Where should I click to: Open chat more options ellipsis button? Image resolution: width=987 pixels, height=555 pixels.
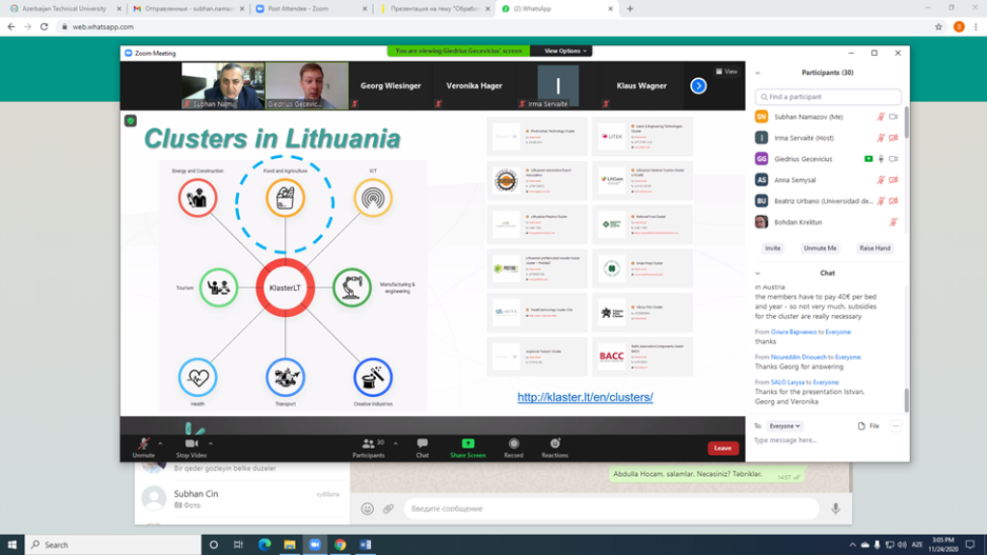[895, 426]
